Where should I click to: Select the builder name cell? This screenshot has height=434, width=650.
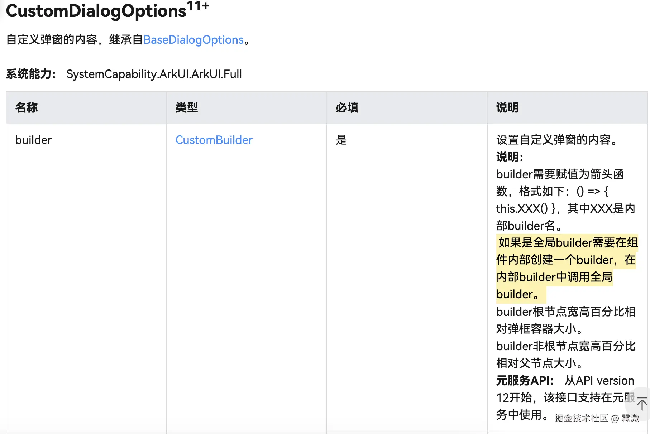point(33,140)
